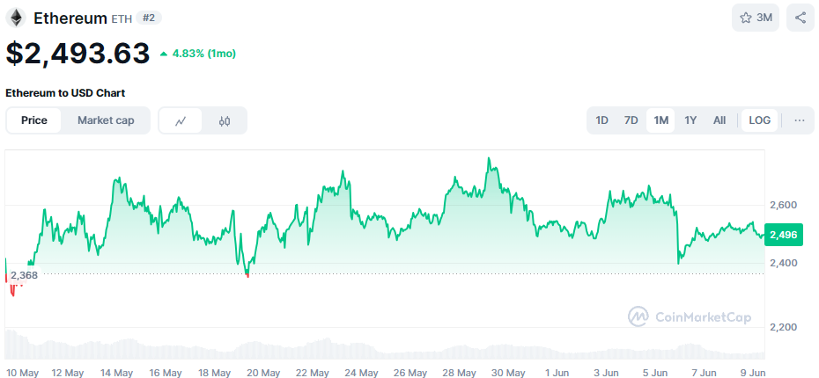Toggle the LOG scale button
819x378 pixels.
759,120
